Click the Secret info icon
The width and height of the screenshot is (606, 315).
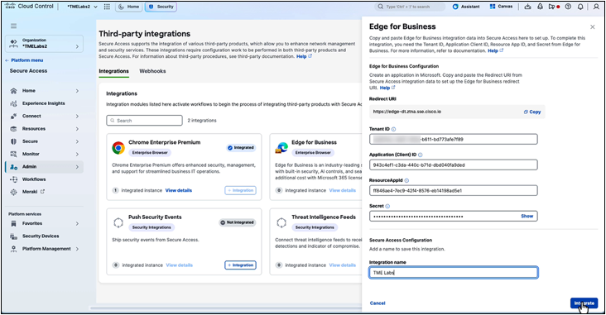click(x=387, y=206)
